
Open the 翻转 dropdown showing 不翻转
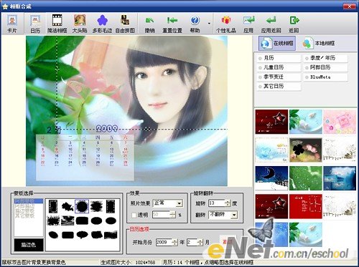pos(223,215)
